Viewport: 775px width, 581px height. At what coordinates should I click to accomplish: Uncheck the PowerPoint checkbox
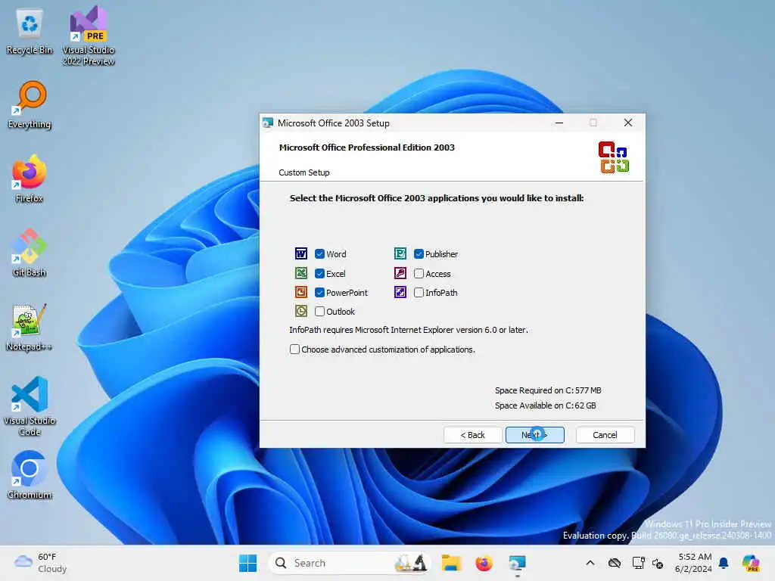320,293
